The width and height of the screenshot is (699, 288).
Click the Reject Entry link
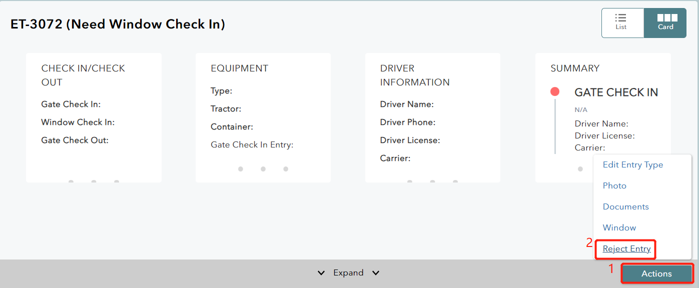coord(626,249)
